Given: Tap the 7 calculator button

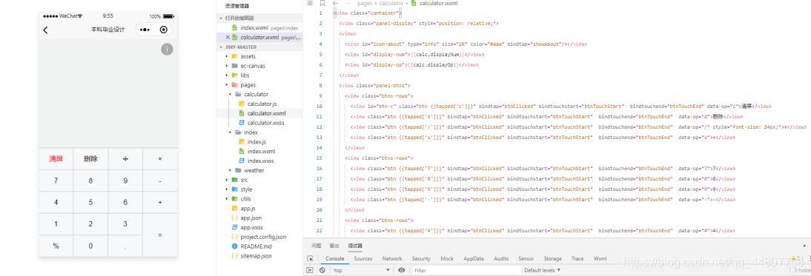Looking at the screenshot, I should (x=56, y=181).
